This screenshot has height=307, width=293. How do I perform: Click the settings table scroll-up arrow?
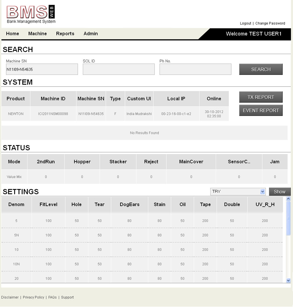[x=288, y=199]
